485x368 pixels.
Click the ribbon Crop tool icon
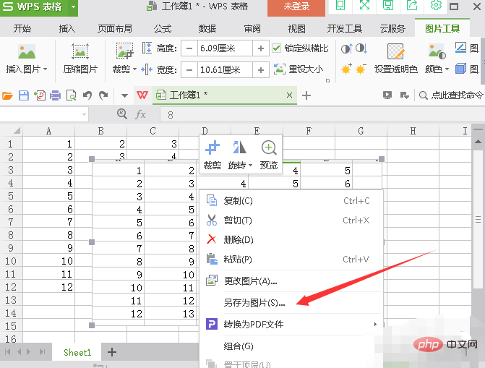coord(124,51)
